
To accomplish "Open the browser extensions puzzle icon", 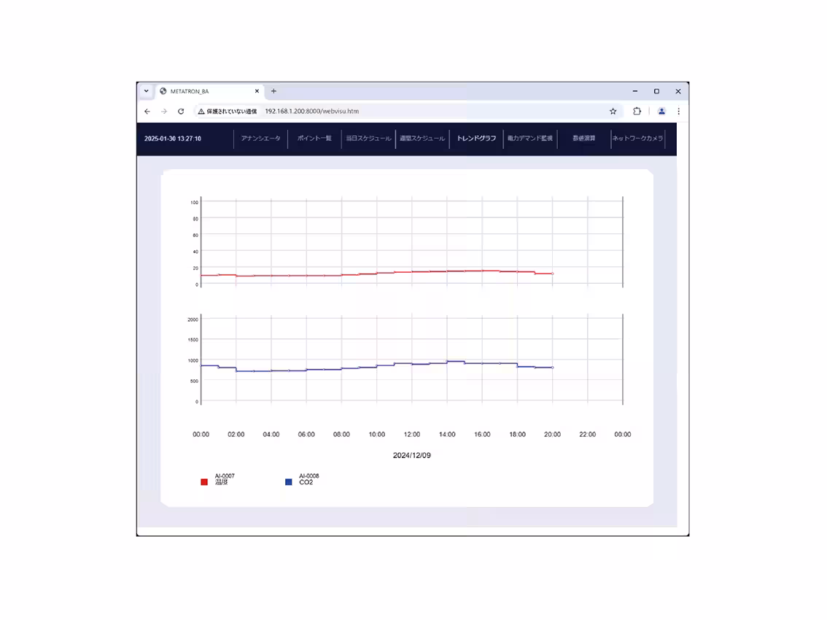I will [637, 112].
